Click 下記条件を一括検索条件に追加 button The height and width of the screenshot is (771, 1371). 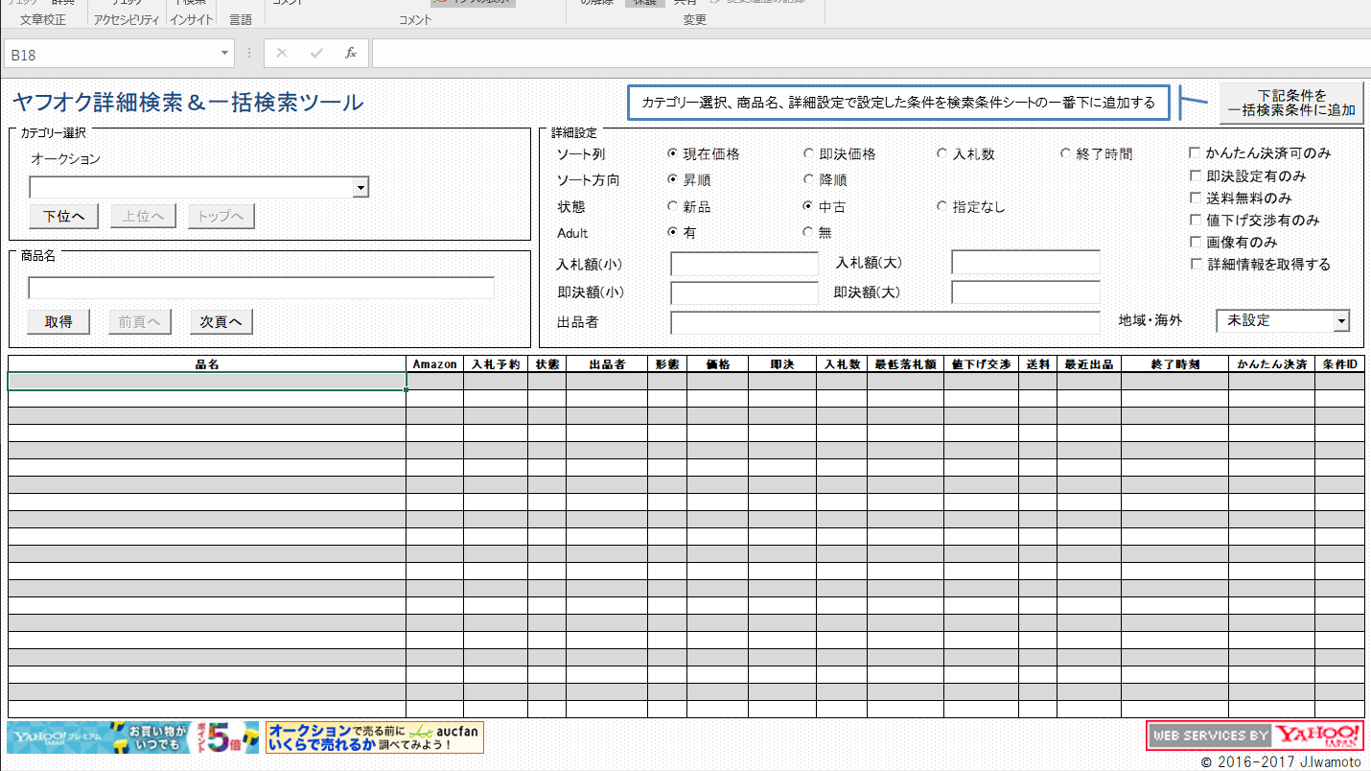1292,104
